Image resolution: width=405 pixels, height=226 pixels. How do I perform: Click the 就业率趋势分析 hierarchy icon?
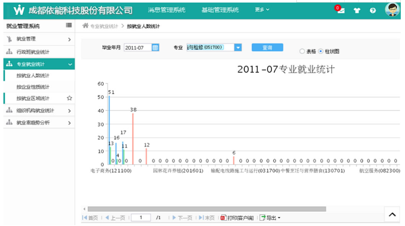[x=9, y=122]
